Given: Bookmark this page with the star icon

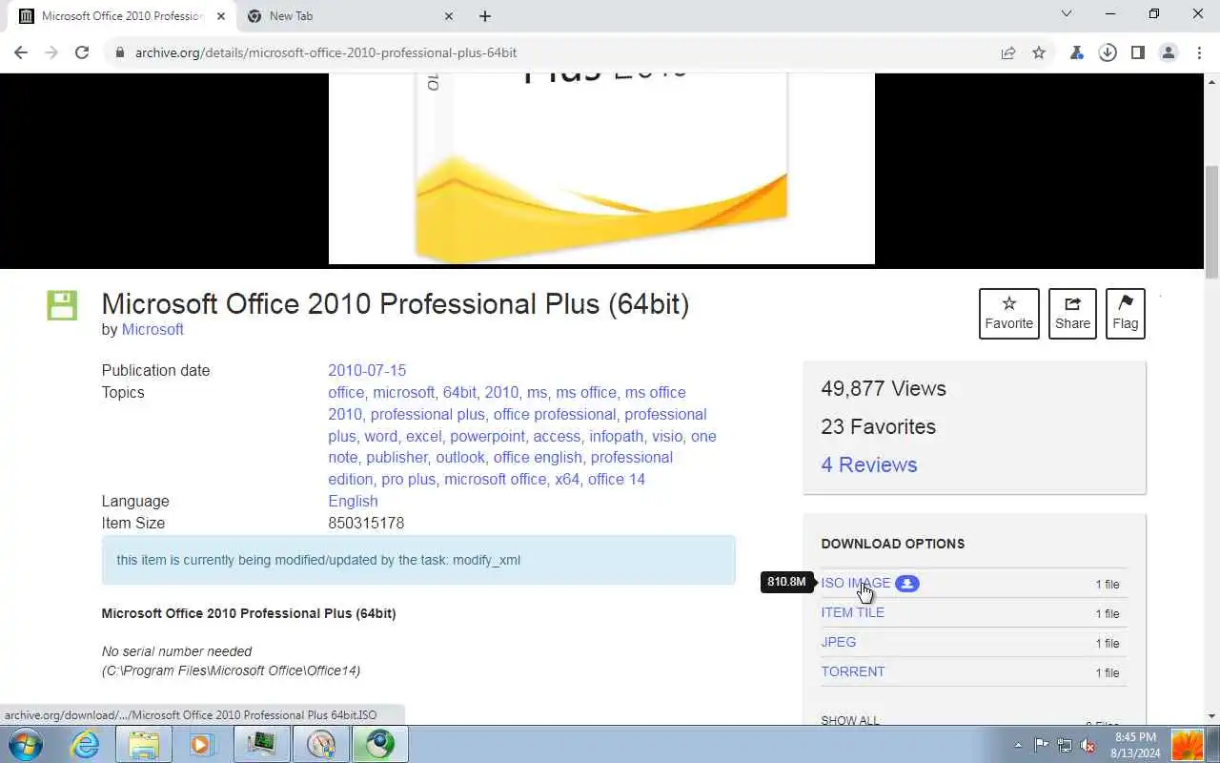Looking at the screenshot, I should [x=1039, y=52].
